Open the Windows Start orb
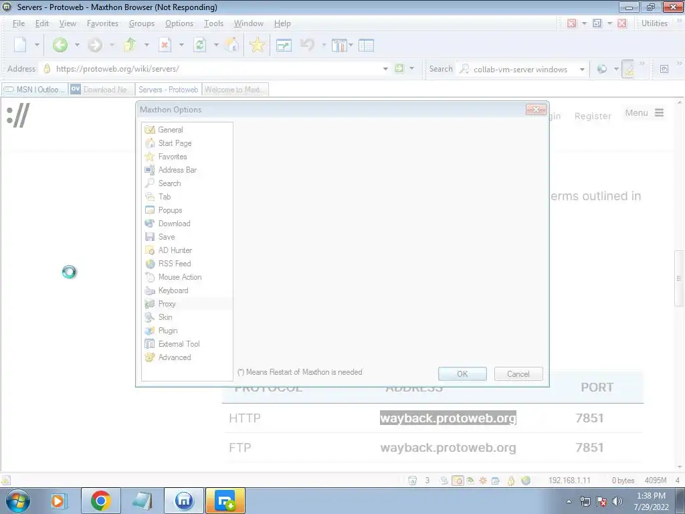This screenshot has height=514, width=685. [x=18, y=501]
